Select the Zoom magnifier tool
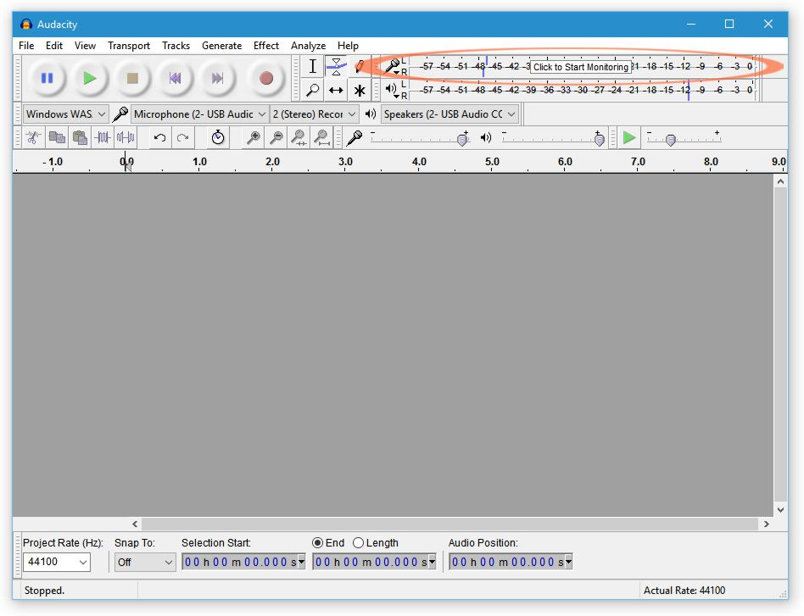 (312, 90)
